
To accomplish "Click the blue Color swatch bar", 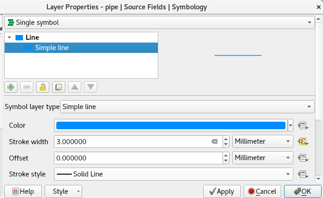I will tap(171, 125).
